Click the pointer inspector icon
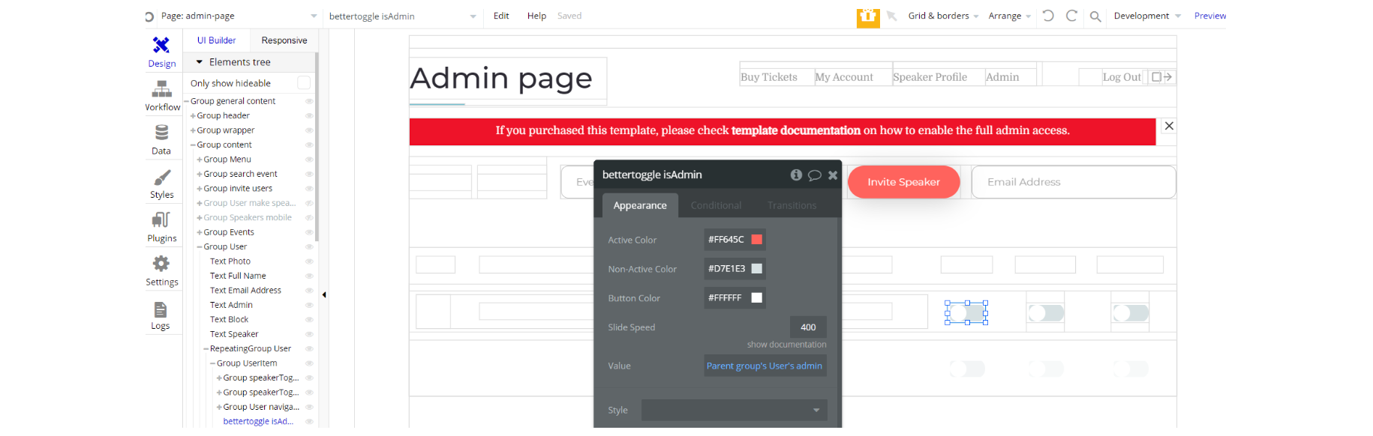This screenshot has height=436, width=1373. [x=892, y=16]
